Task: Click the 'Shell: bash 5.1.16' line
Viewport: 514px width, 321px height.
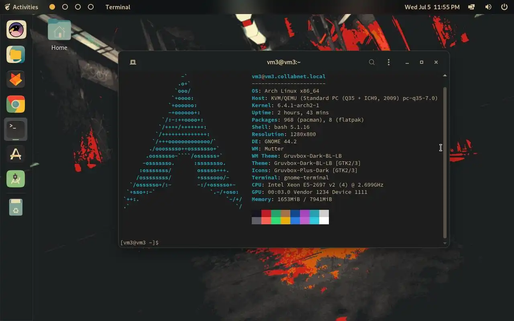Action: (281, 127)
